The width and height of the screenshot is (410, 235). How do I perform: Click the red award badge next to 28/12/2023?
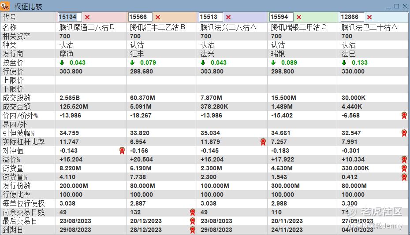(193, 230)
